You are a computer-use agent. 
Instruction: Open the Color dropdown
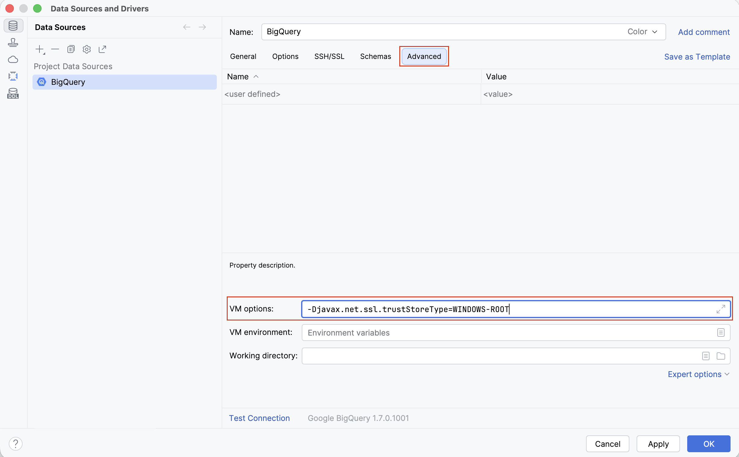[x=642, y=32]
